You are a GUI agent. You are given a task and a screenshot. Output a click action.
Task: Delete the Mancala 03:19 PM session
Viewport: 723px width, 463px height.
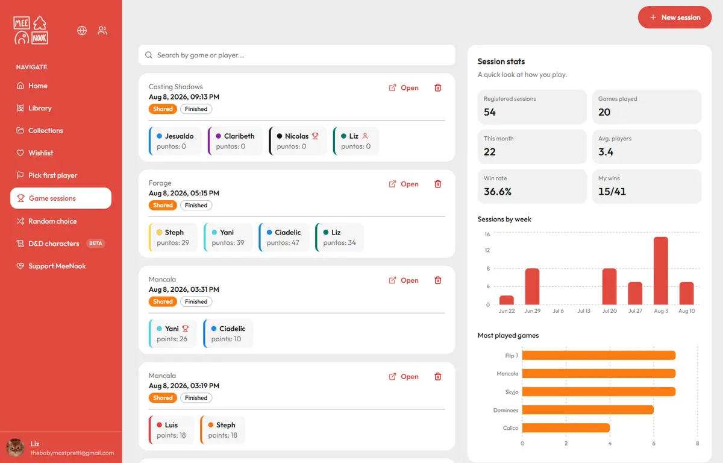[438, 377]
